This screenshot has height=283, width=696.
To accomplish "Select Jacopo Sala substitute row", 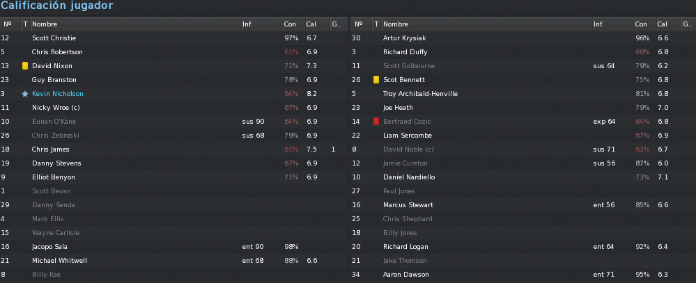I will [x=173, y=247].
